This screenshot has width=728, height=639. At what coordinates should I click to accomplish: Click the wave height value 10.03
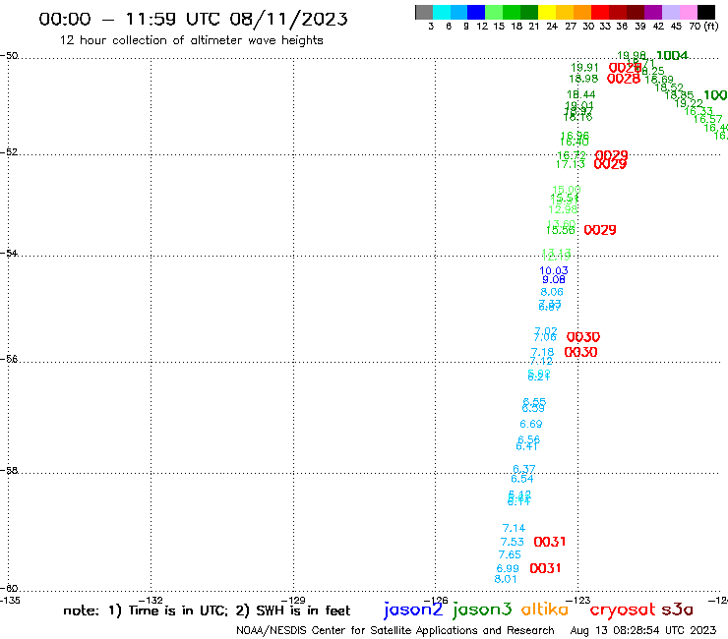tap(554, 270)
